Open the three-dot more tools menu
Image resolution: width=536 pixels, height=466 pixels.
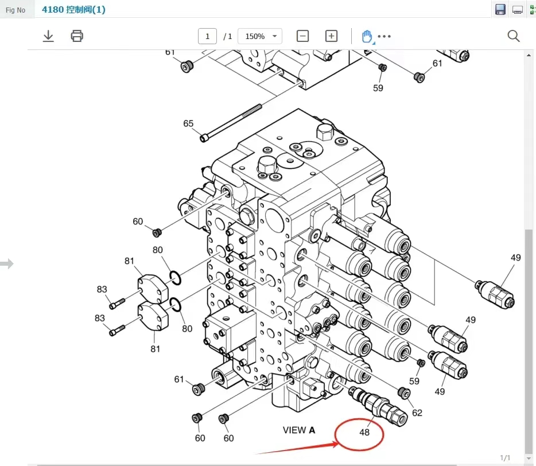tap(384, 36)
